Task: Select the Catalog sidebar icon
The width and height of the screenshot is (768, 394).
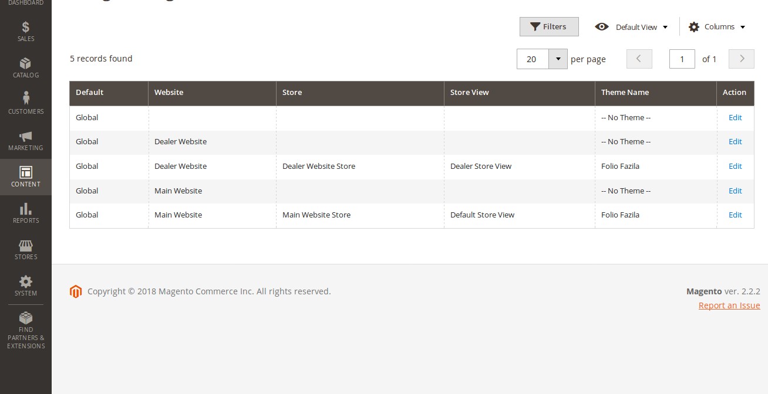Action: (x=25, y=67)
